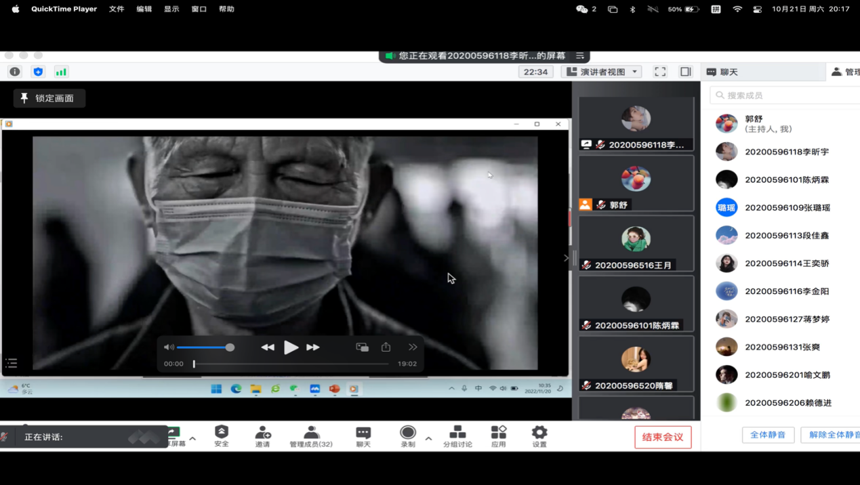Open Edge browser in shared taskbar
860x485 pixels.
(236, 389)
